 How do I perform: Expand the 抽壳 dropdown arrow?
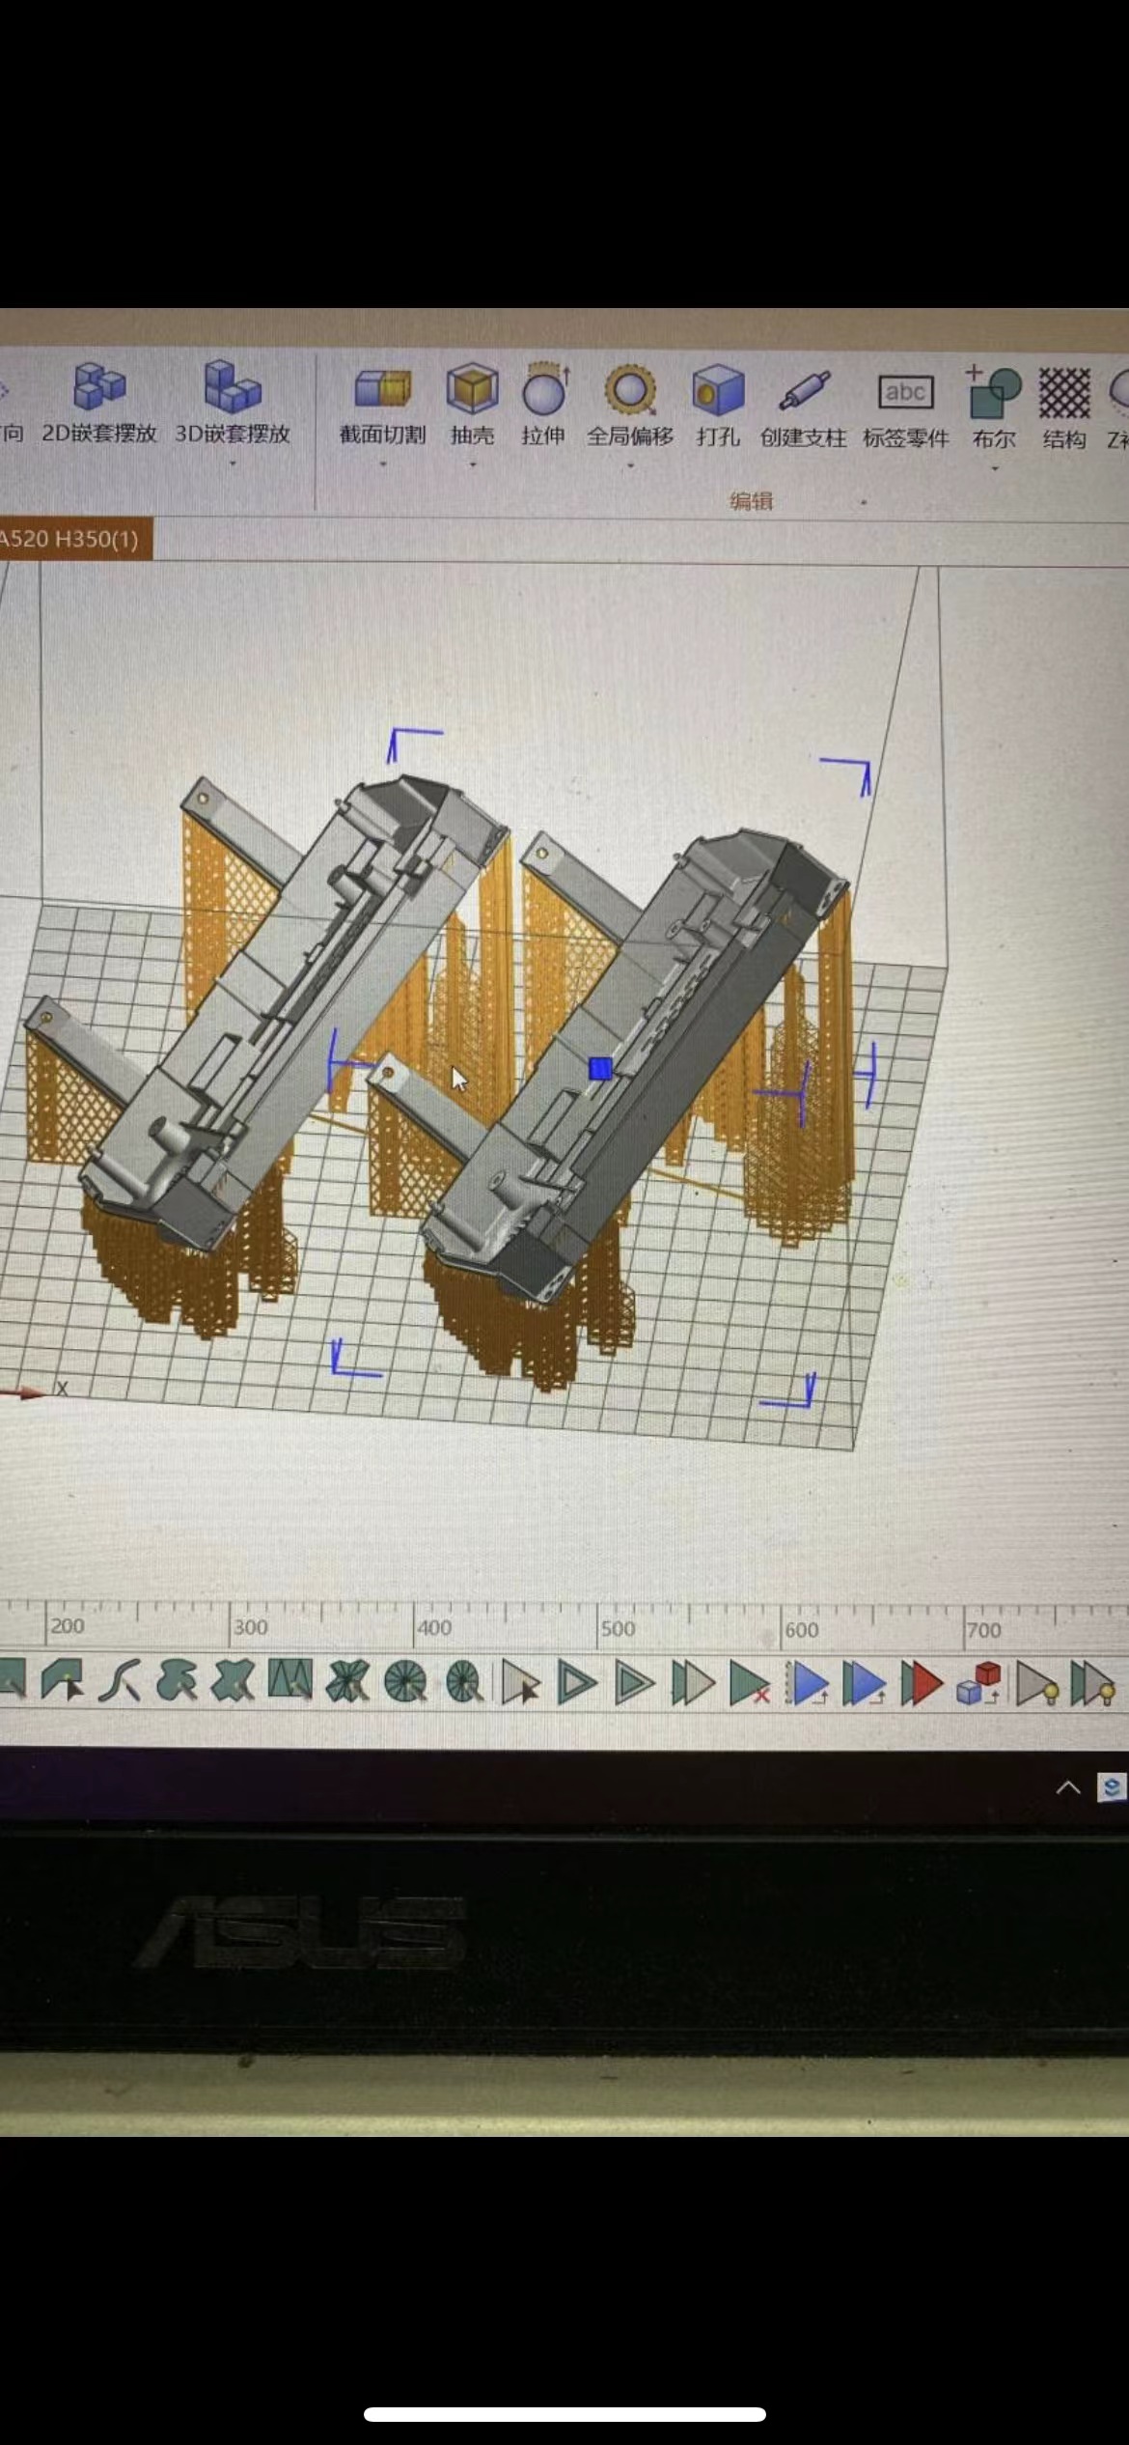(x=473, y=465)
